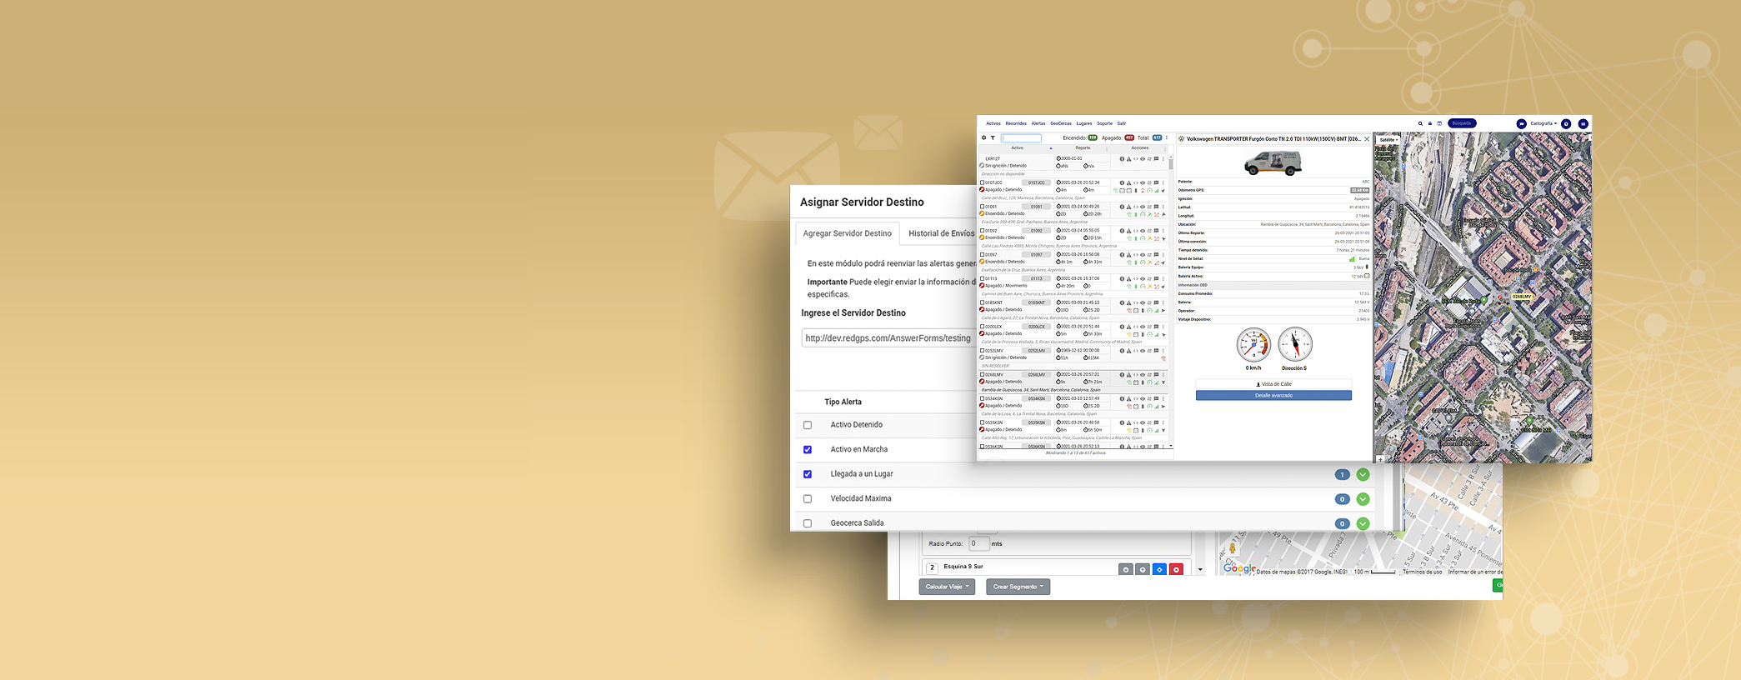Click blue diamond icon on Esquina 9 Sur

tap(1159, 570)
